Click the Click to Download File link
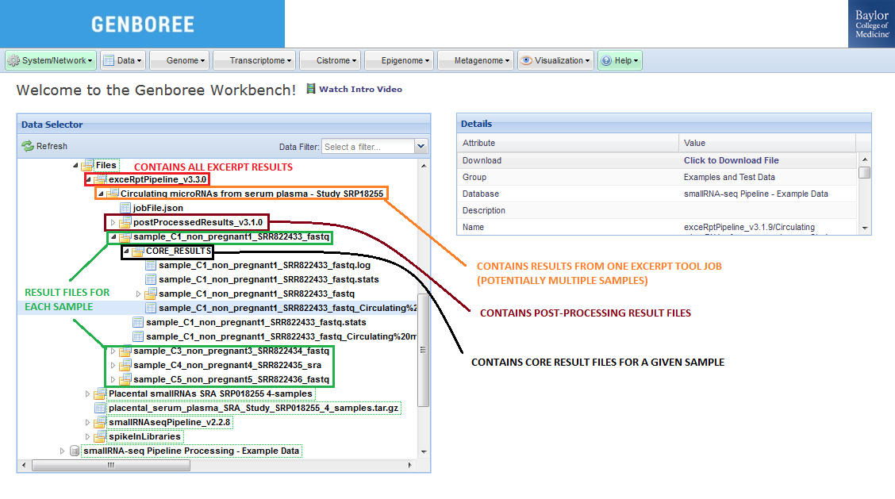895x499 pixels. (x=731, y=160)
